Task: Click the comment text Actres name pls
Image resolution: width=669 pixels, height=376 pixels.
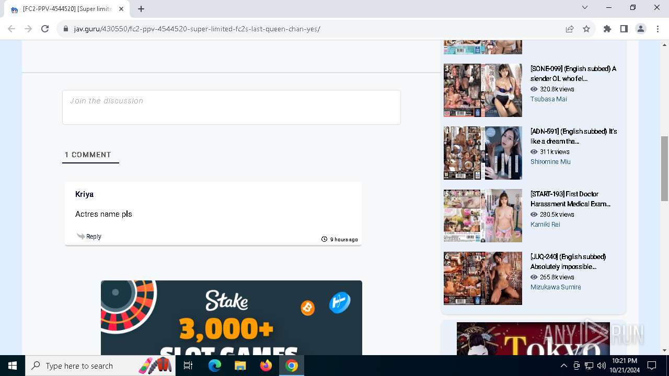Action: [103, 214]
